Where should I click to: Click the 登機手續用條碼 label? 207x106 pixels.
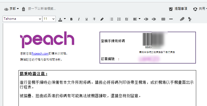tap(113, 41)
